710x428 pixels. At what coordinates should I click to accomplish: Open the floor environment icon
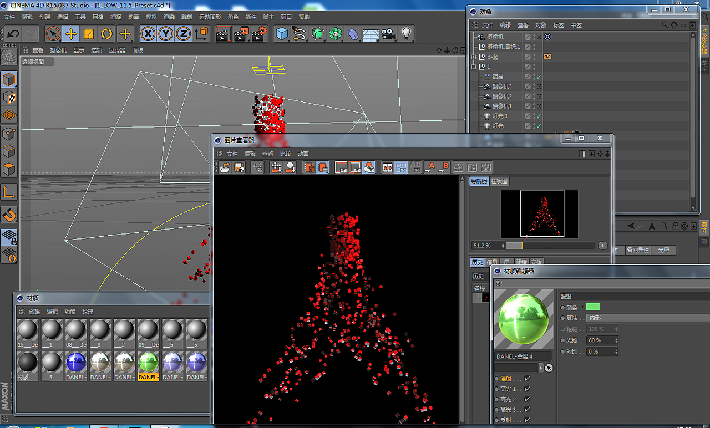click(x=371, y=34)
